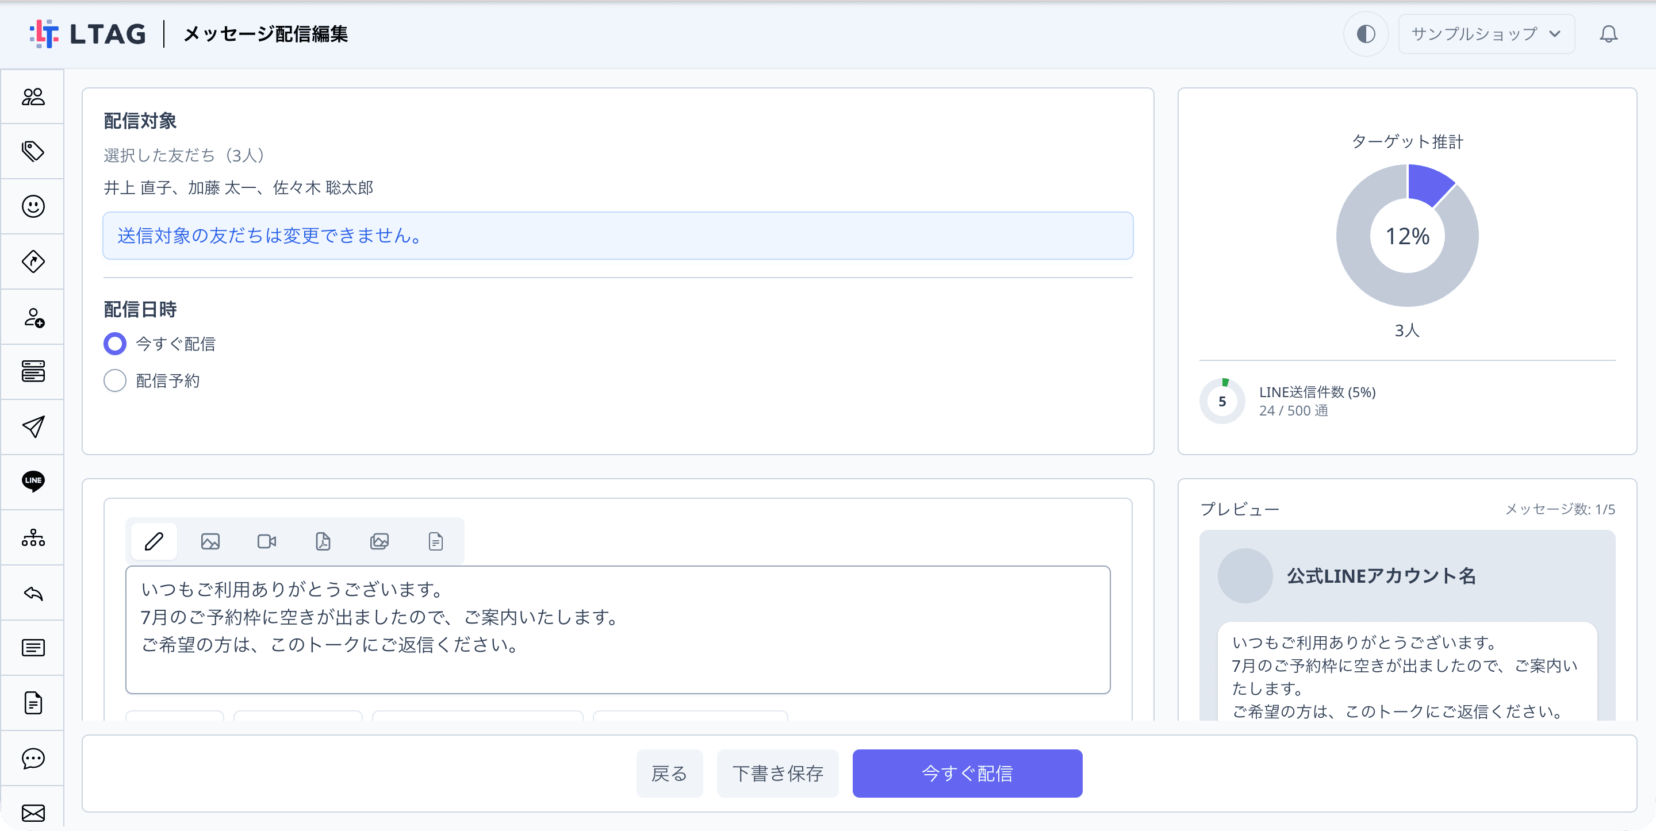Select the 配信予約 radio option
The height and width of the screenshot is (831, 1656).
tap(115, 380)
